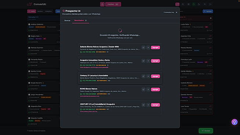Viewport: 240px width, 135px height.
Task: Click the Isabella Moreno lead card
Action: click(196, 86)
